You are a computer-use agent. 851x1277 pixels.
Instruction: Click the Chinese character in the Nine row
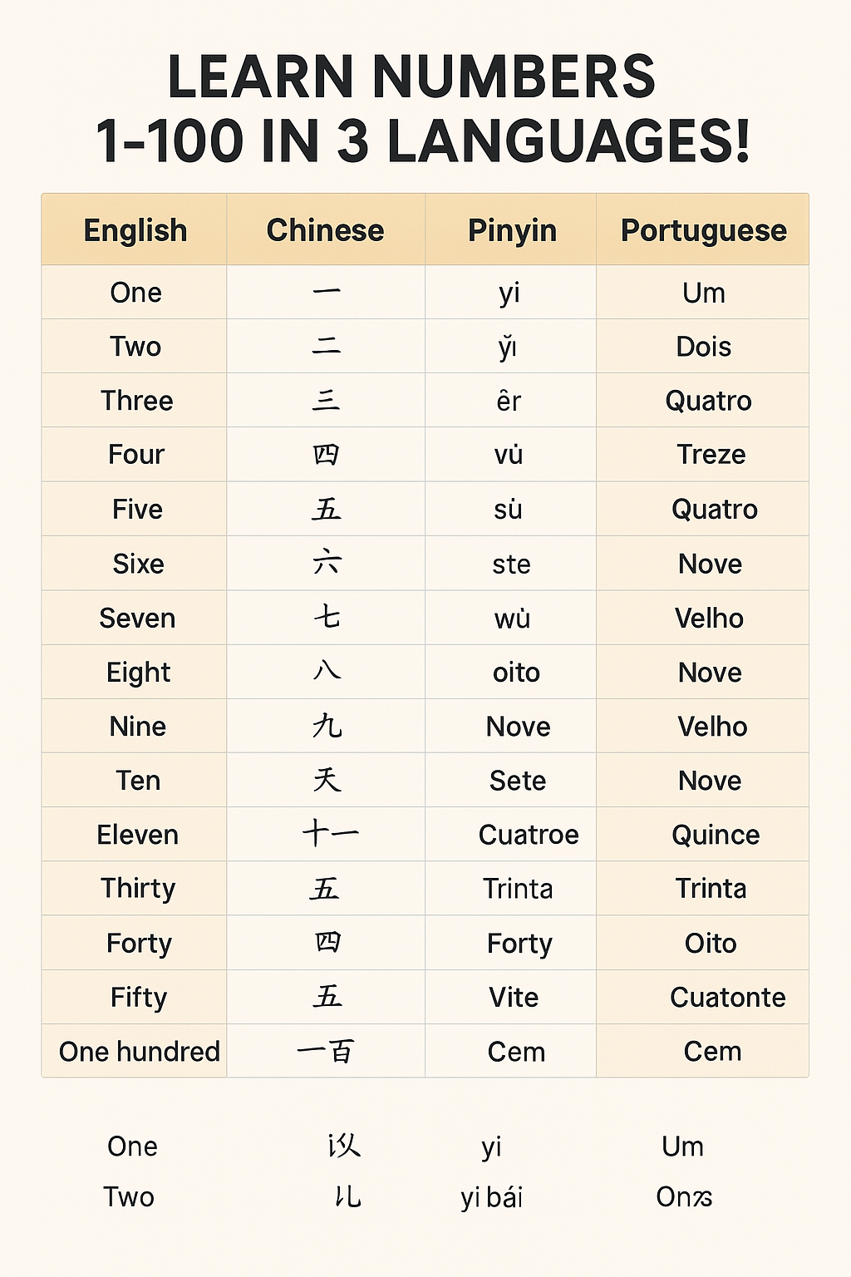327,726
